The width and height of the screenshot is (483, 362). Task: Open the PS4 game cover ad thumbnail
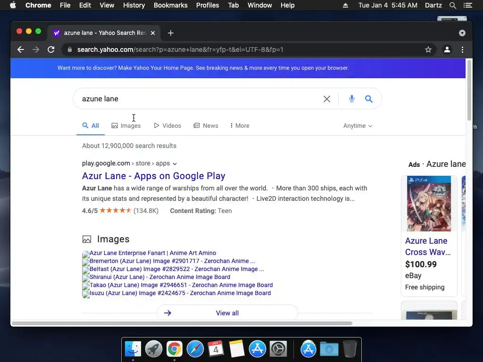point(429,204)
